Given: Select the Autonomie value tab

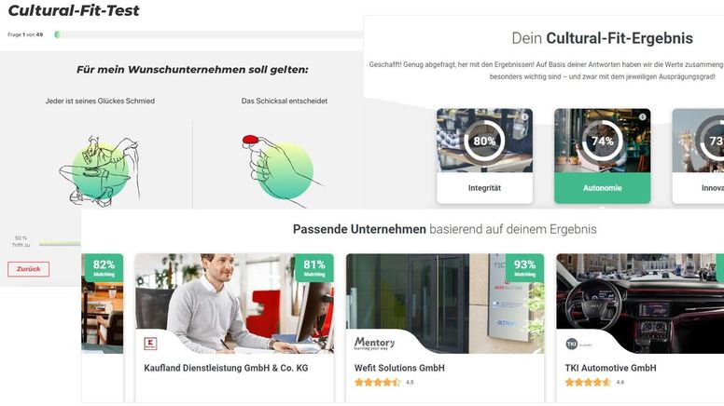Looking at the screenshot, I should 602,188.
